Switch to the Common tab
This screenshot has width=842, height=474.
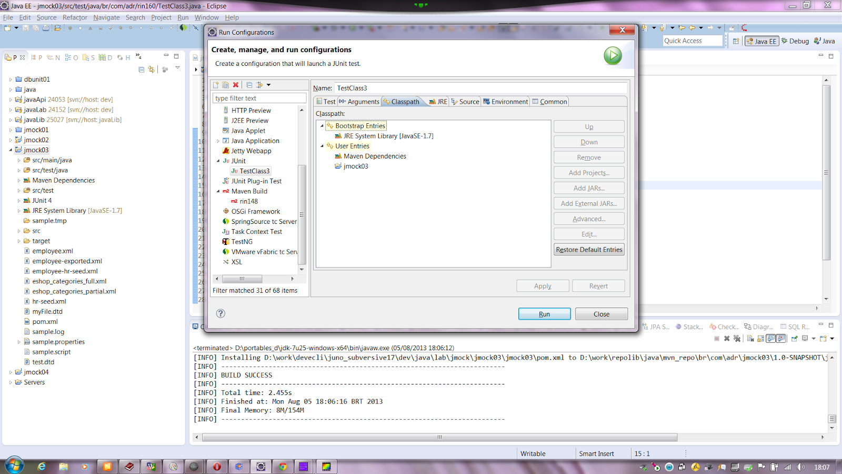coord(549,102)
